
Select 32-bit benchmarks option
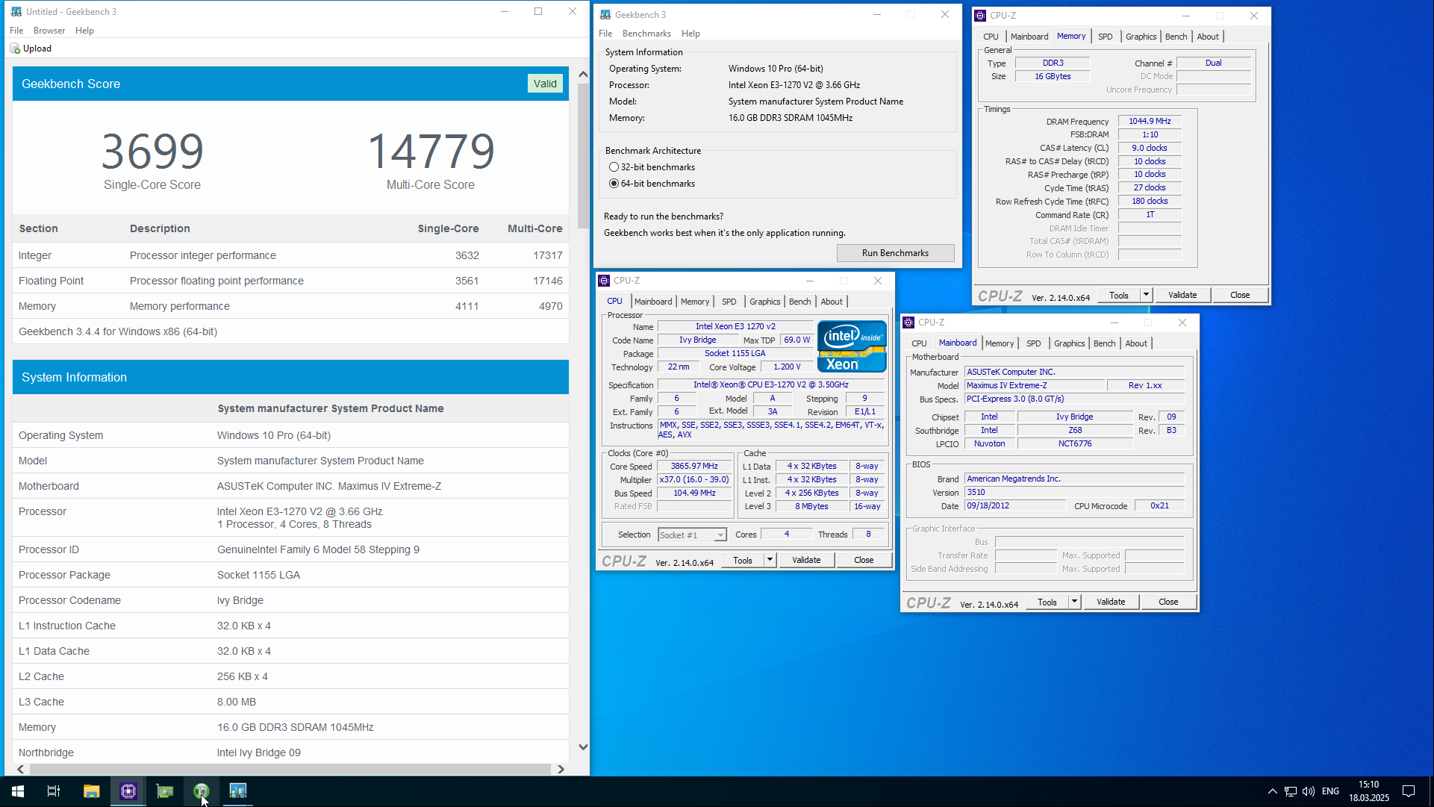click(x=652, y=167)
